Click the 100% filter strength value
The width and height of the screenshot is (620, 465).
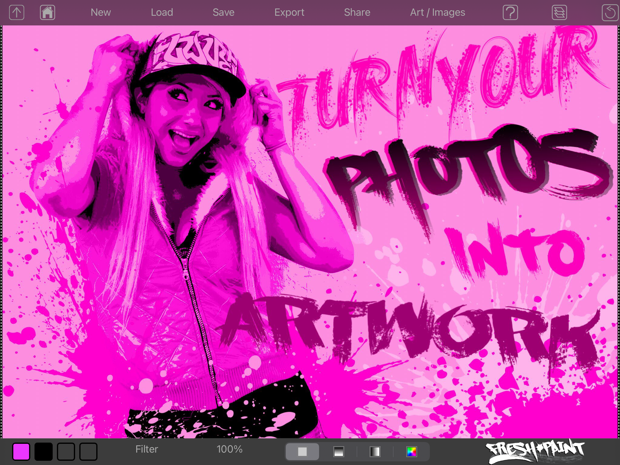(229, 449)
